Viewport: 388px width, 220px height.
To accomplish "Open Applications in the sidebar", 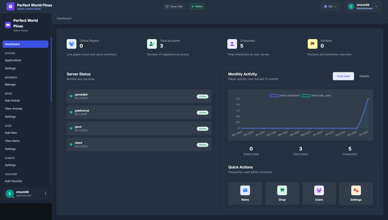I will pos(13,60).
